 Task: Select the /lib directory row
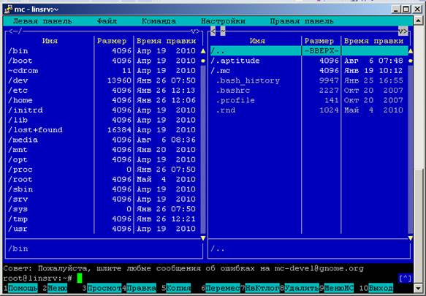(x=103, y=120)
